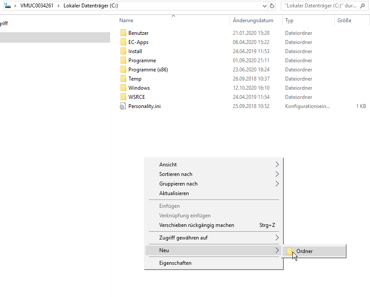This screenshot has height=297, width=370.
Task: Click the Konfigurationsein... type cell
Action: [x=307, y=106]
